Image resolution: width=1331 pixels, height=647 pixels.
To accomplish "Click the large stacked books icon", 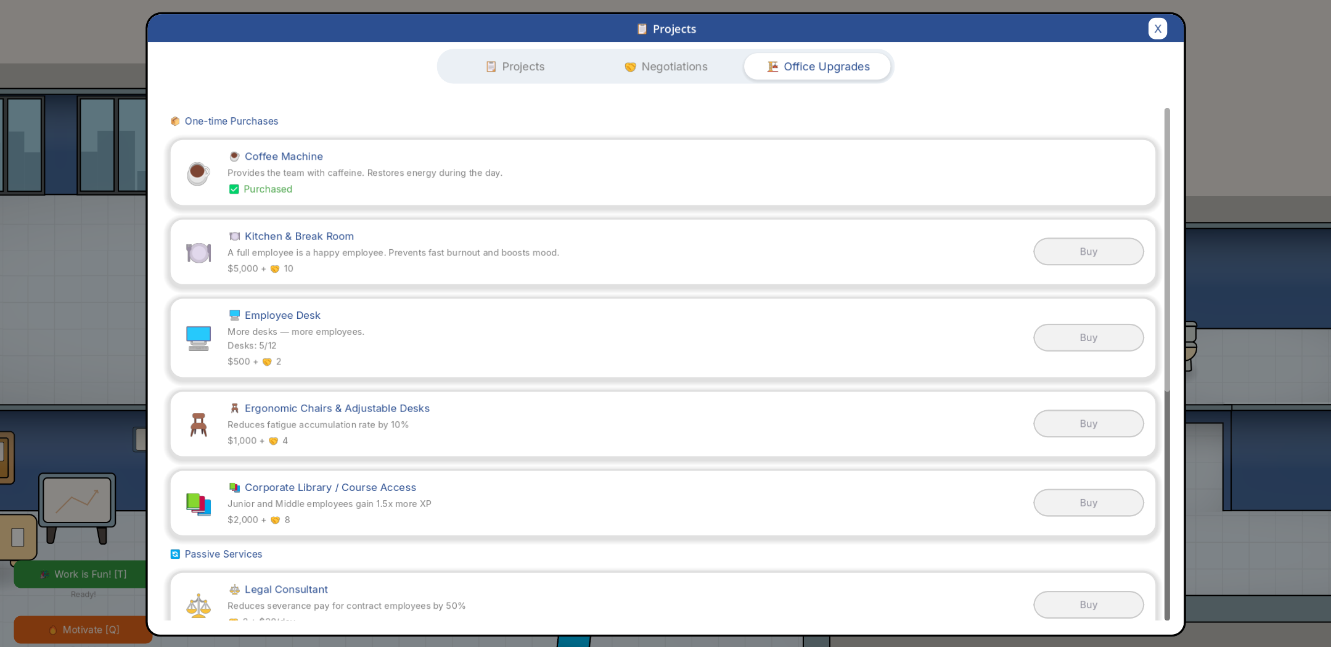I will pyautogui.click(x=199, y=504).
